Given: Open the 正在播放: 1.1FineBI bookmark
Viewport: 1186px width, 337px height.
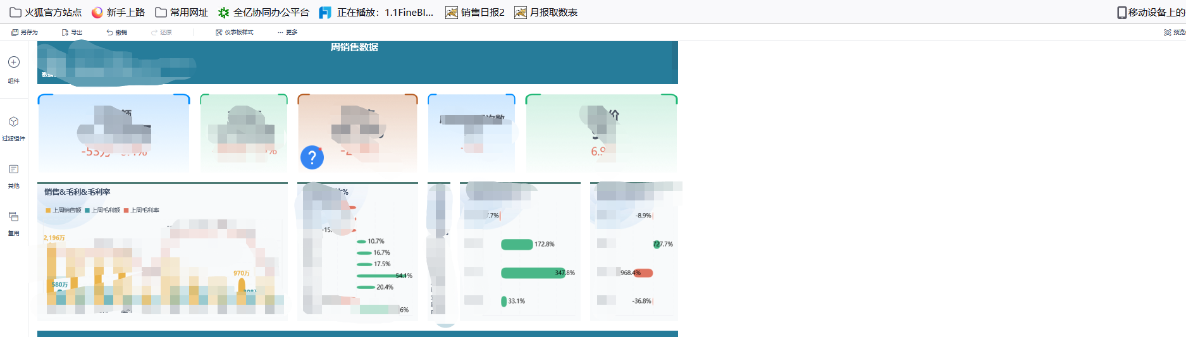Looking at the screenshot, I should 376,12.
